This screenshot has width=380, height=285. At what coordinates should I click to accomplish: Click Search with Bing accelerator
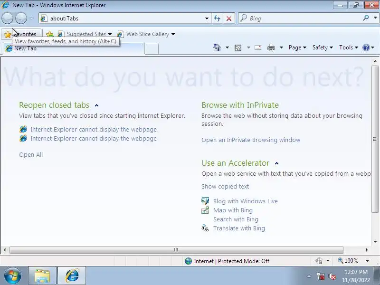(236, 219)
